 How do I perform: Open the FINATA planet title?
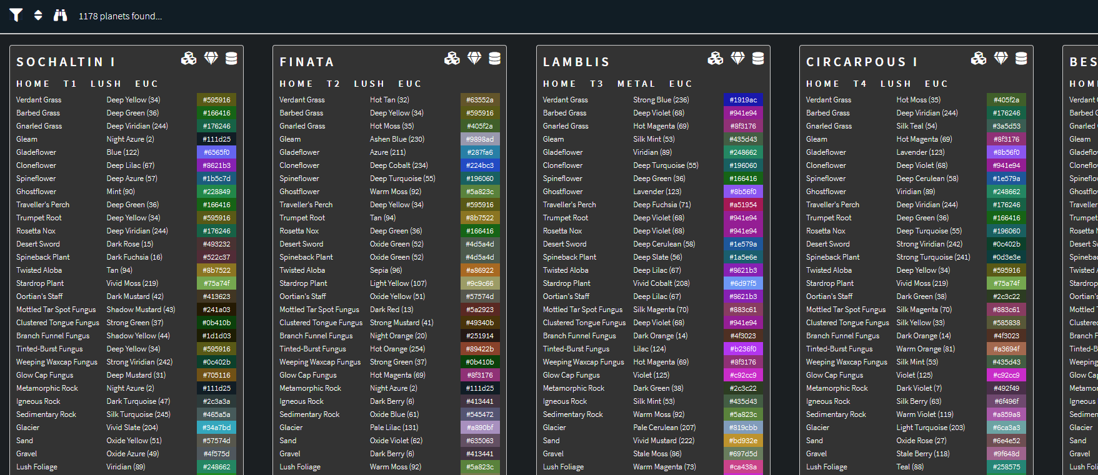pos(307,62)
